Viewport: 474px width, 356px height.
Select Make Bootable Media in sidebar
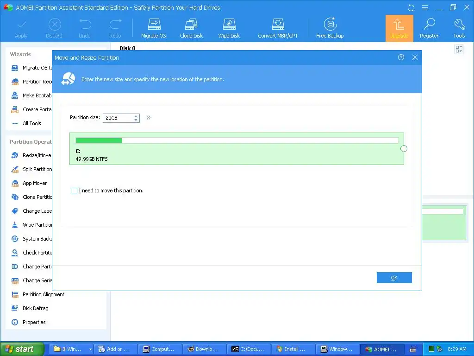click(x=31, y=95)
